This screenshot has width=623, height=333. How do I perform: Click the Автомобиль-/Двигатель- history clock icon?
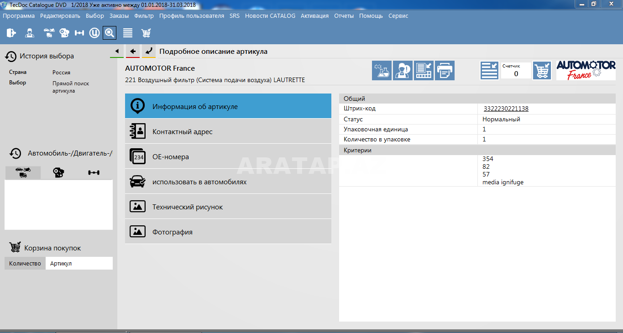16,153
